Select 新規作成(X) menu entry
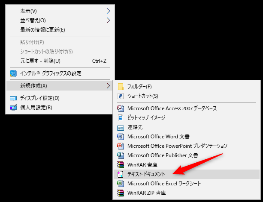 (x=59, y=86)
